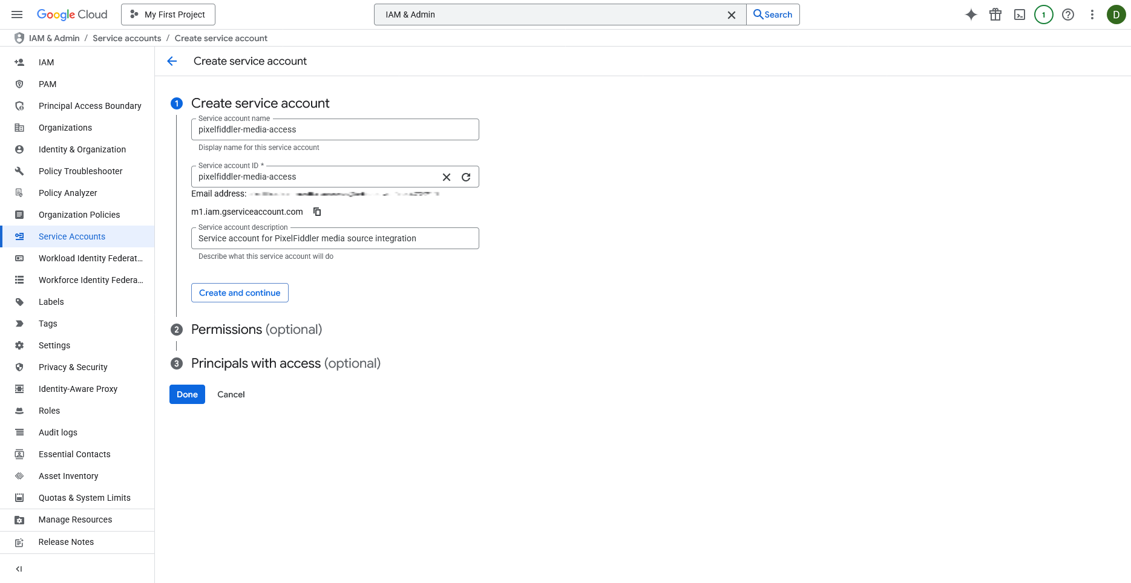The width and height of the screenshot is (1131, 583).
Task: Click the Create and continue button
Action: click(240, 293)
